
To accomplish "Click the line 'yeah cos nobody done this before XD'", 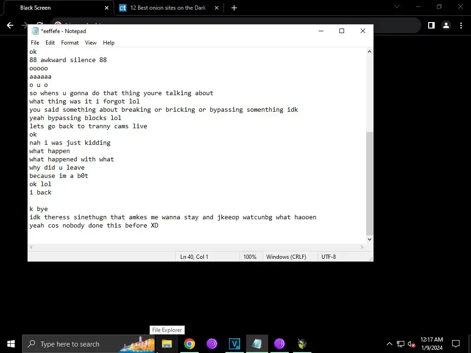I will [94, 225].
